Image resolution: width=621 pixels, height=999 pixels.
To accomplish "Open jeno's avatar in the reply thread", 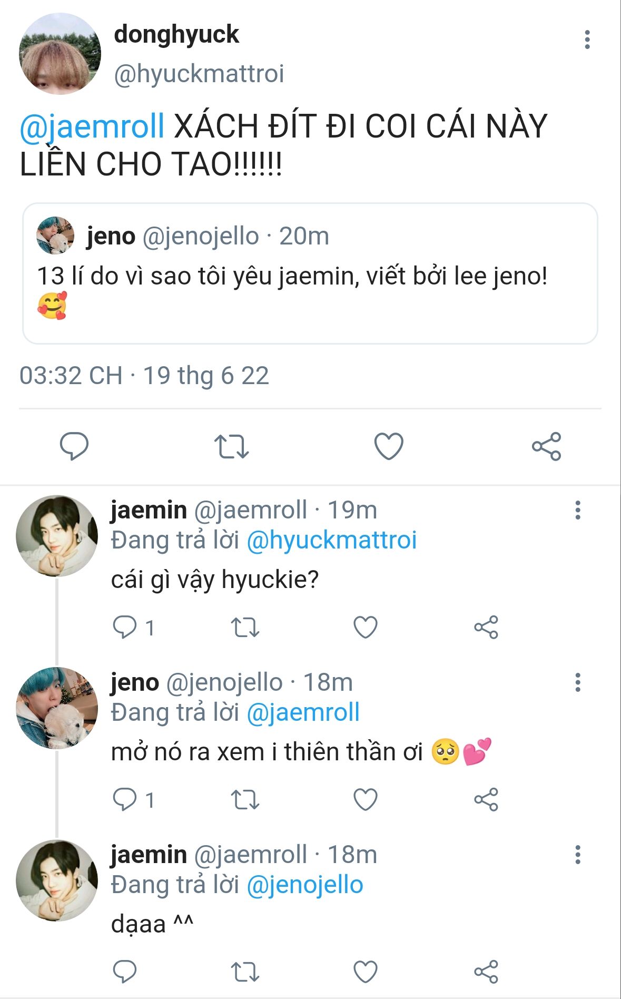I will (57, 708).
